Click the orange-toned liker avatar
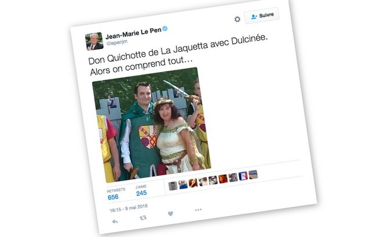This screenshot has width=385, height=237. pos(223,179)
